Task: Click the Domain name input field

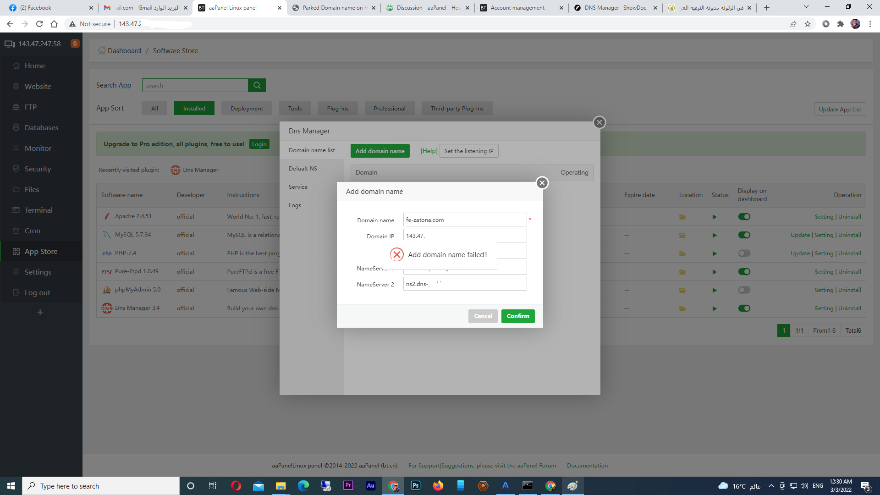Action: pos(464,220)
